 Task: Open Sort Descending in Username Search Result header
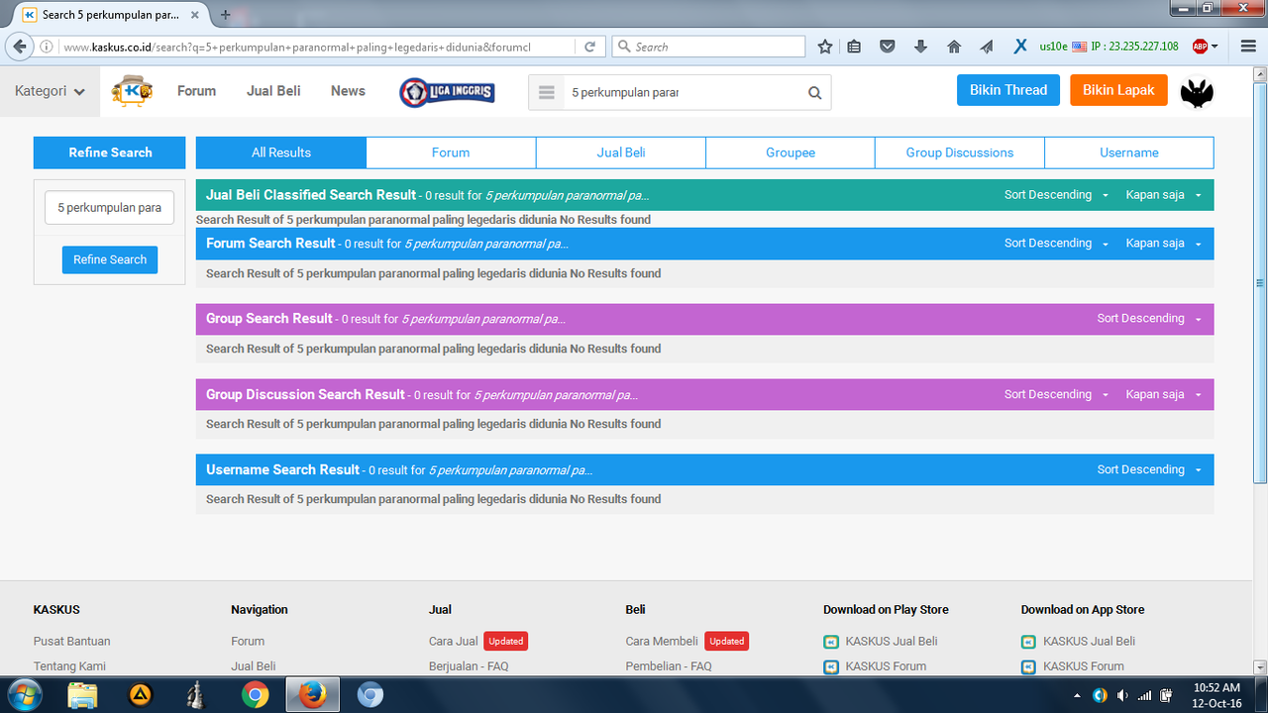point(1149,469)
